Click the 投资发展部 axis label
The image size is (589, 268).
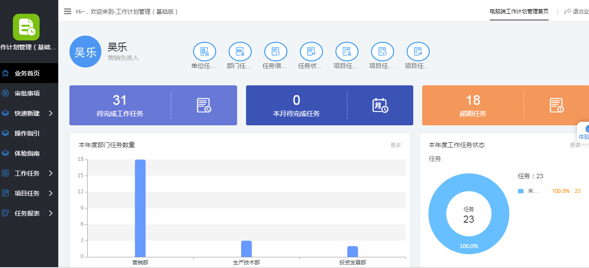tap(353, 262)
